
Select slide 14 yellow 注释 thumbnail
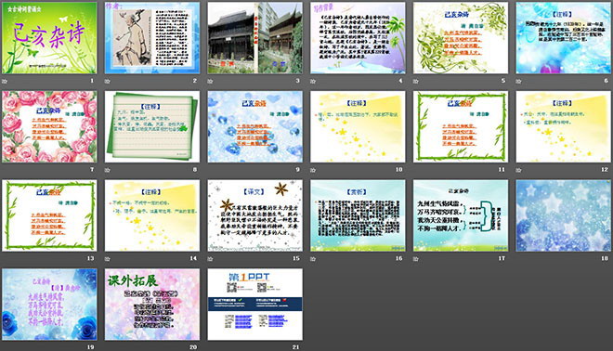[152, 215]
